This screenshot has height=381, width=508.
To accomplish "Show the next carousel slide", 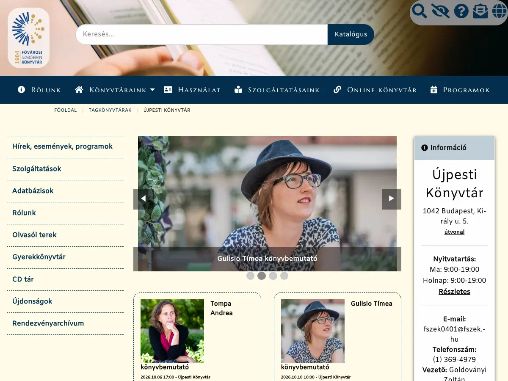I will click(392, 199).
